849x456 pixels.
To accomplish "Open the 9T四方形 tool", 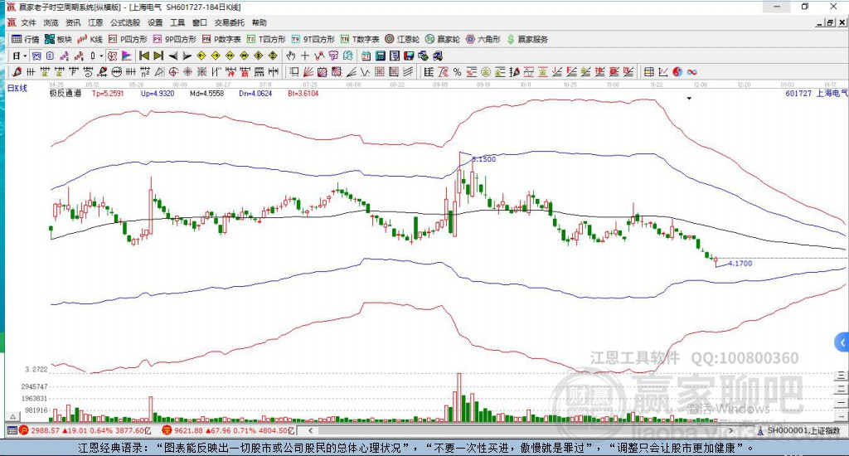I will 313,39.
